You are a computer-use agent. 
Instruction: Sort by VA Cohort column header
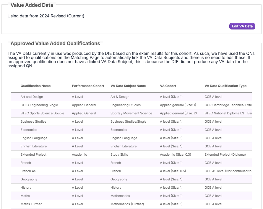(x=168, y=86)
